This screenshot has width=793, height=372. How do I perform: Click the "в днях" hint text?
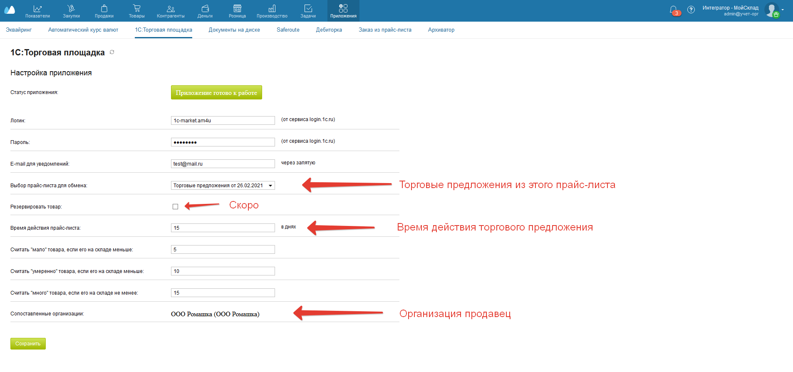(288, 227)
